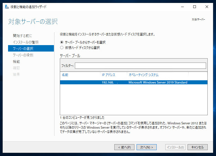Open the サーバーの役割 step
The image size is (216, 156).
[23, 55]
